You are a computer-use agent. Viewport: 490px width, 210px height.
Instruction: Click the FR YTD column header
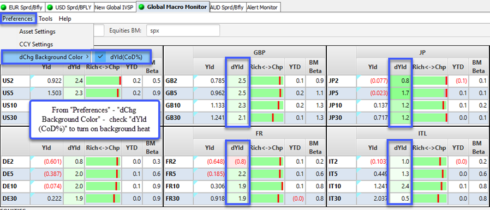click(x=295, y=147)
